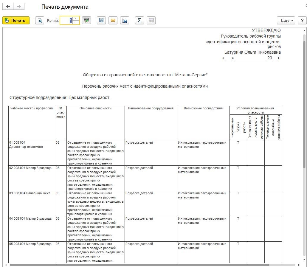307x267 pixels.
Task: Expand the Еще dropdown menu
Action: (286, 20)
